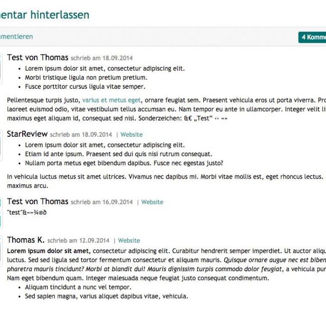Select author name on the 16.09.2014 comment
This screenshot has width=326, height=326.
(38, 202)
